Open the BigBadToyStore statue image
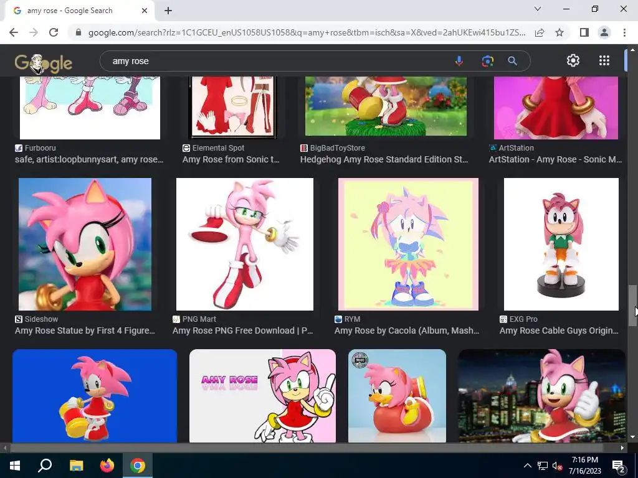 tap(386, 106)
